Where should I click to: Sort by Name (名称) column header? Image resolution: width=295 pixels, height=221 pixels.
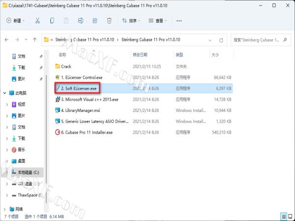62,55
